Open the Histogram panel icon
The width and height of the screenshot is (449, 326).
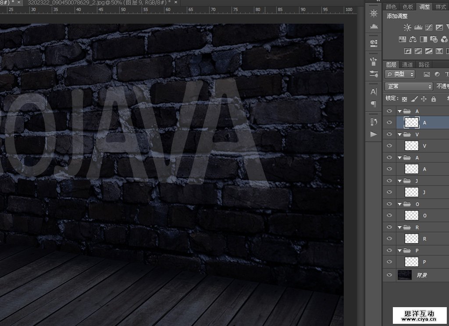pos(374,26)
